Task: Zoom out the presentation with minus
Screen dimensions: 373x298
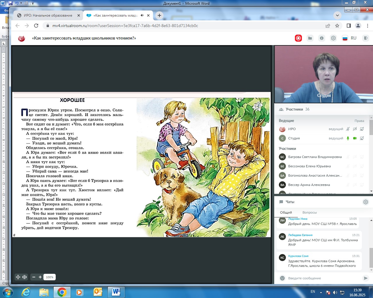Action: point(34,277)
